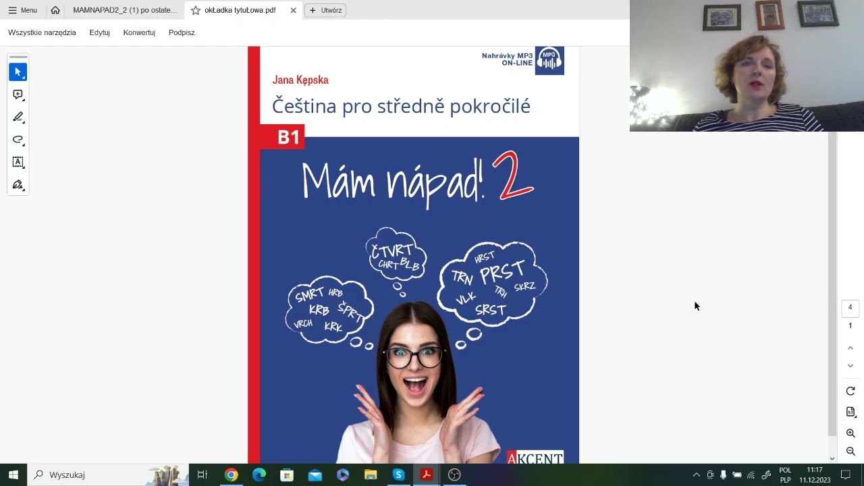The image size is (864, 486).
Task: Go to next page arrow
Action: click(850, 365)
